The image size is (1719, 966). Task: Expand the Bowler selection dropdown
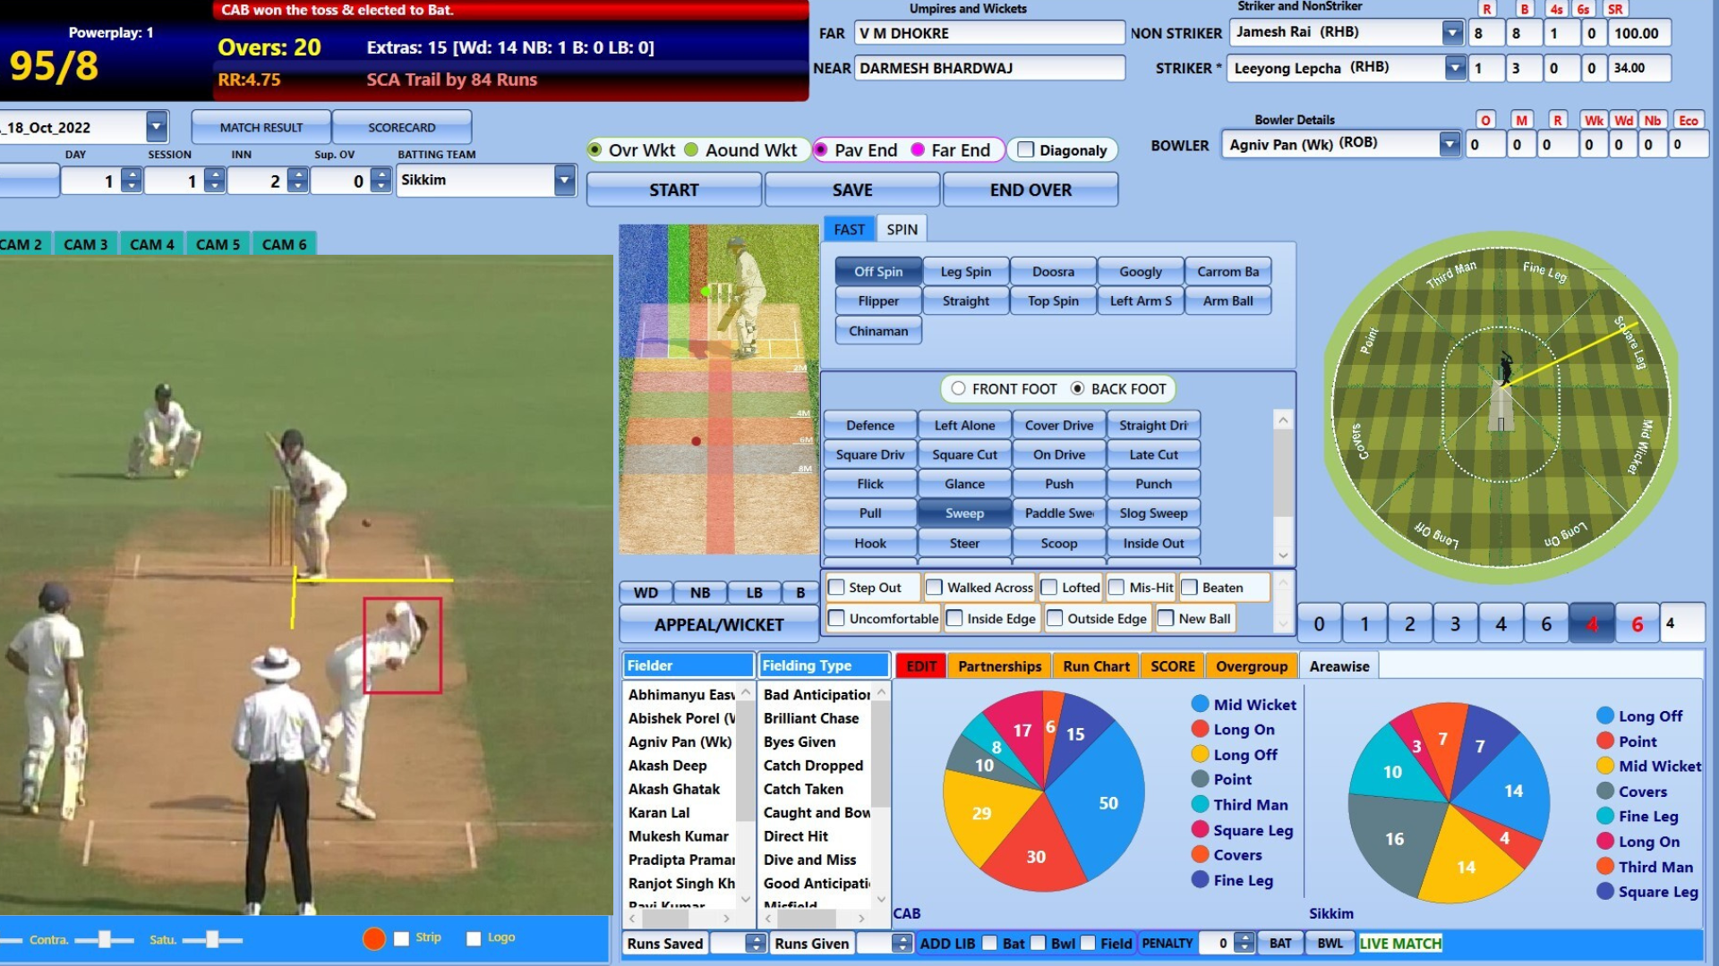tap(1450, 143)
